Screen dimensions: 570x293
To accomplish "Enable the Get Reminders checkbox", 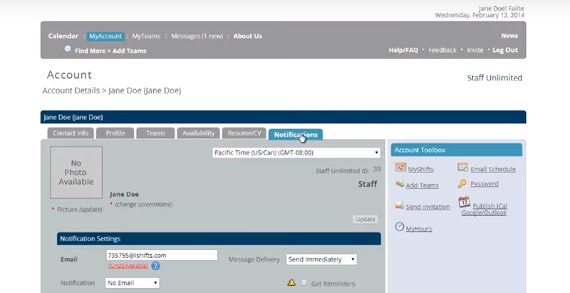I will point(304,283).
